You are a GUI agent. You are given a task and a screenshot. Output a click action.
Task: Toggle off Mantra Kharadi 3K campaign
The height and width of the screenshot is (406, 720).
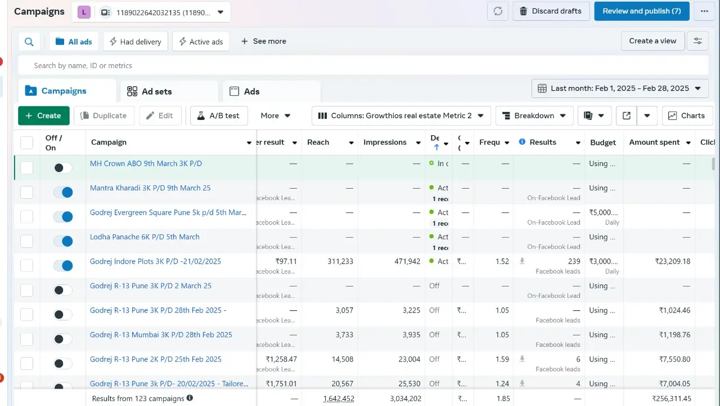[x=63, y=192]
